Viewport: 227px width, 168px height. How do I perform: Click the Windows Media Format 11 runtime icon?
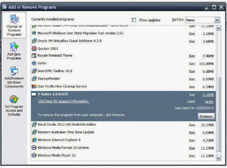click(x=34, y=148)
